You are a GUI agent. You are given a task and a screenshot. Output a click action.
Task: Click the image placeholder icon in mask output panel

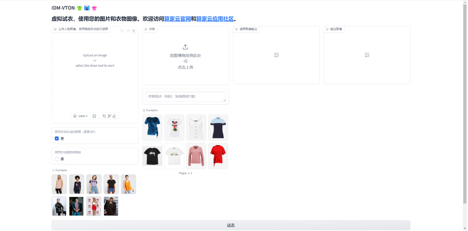tap(276, 55)
